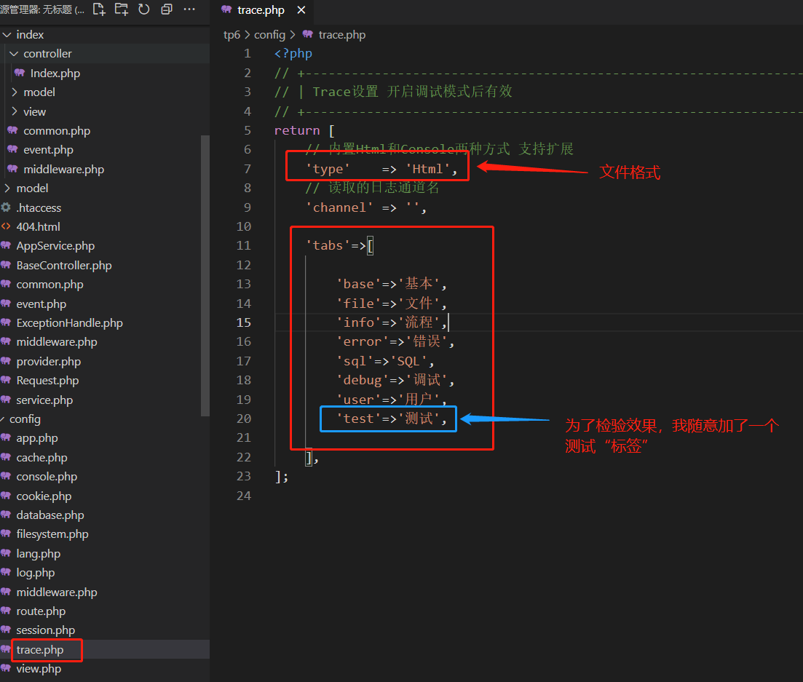The width and height of the screenshot is (803, 682).
Task: Open filesystem.php file
Action: [x=52, y=534]
